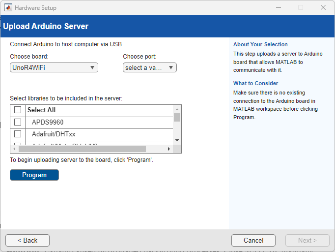This screenshot has width=335, height=252.
Task: Enable the APDS9960 library checkbox
Action: point(18,122)
